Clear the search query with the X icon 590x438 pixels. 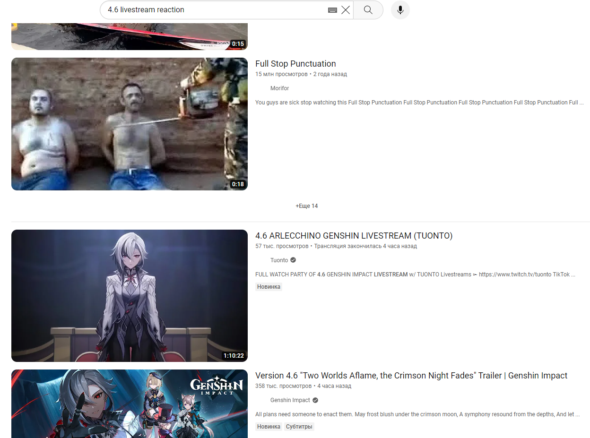point(346,10)
